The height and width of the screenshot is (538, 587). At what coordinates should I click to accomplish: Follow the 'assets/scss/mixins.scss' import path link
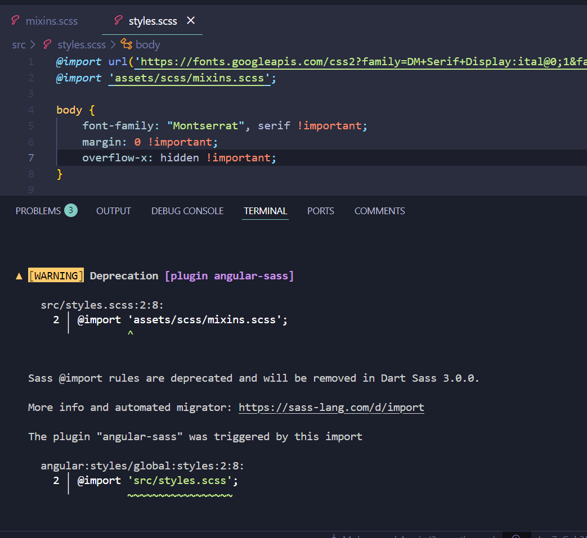[189, 78]
